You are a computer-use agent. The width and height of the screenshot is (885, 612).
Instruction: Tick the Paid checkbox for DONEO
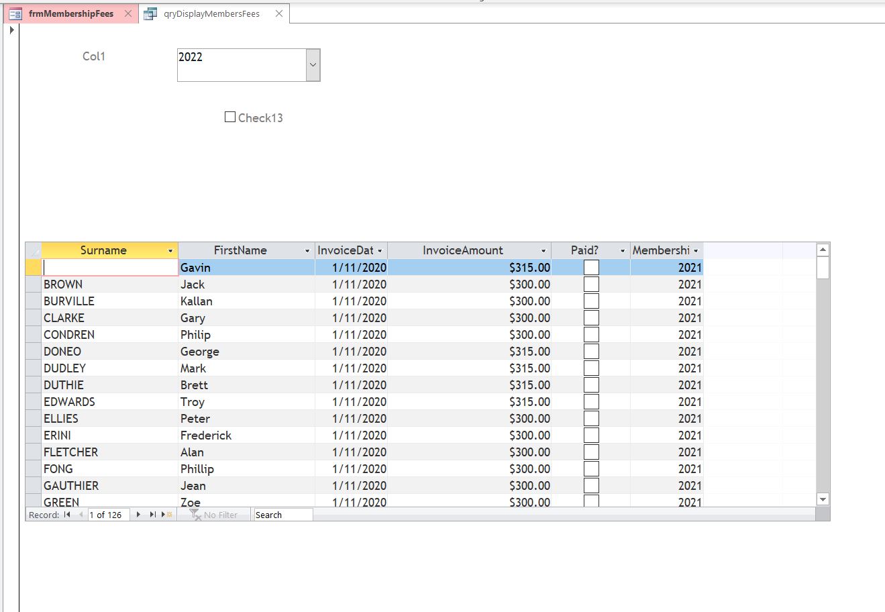(591, 352)
